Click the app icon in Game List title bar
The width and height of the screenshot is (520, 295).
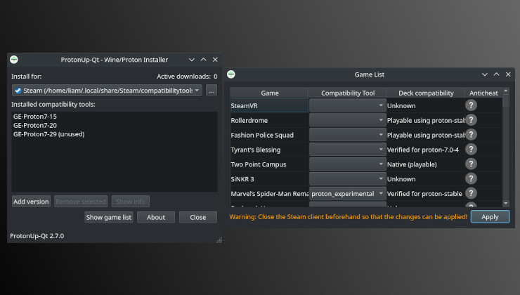[x=231, y=74]
